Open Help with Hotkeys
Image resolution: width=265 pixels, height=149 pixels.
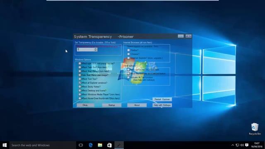click(162, 105)
